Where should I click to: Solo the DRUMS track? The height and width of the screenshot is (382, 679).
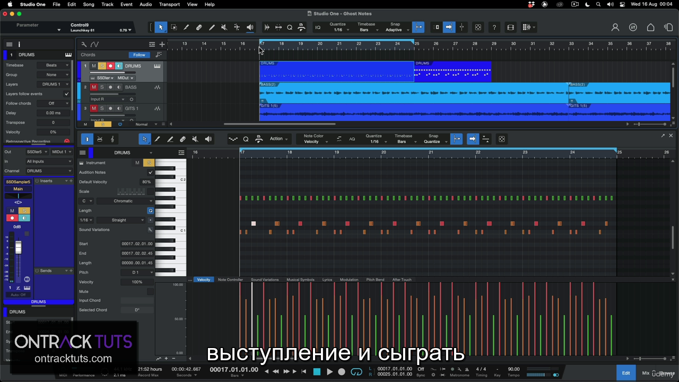tap(102, 66)
